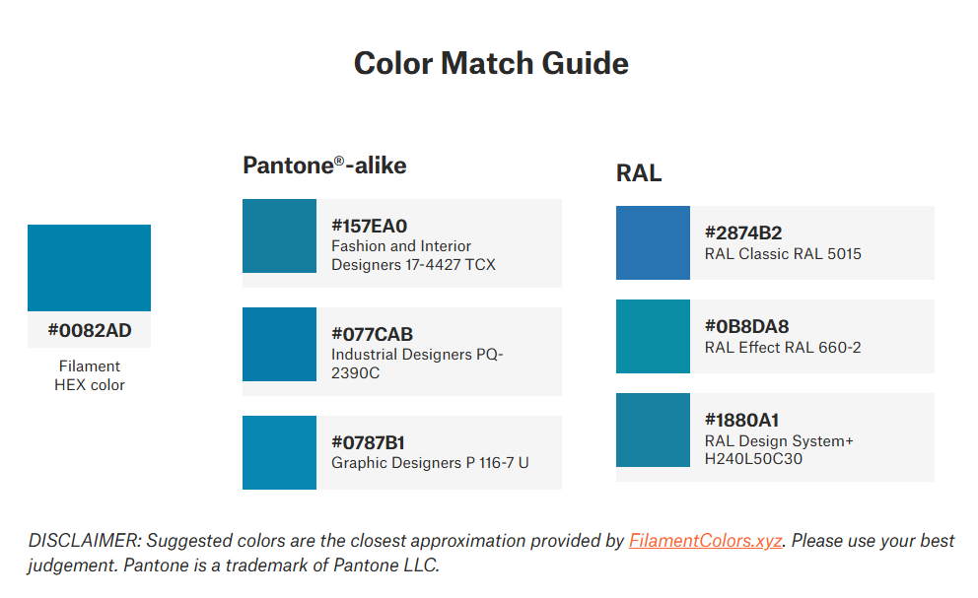Click the Pantone-alike section heading
The height and width of the screenshot is (598, 978).
pyautogui.click(x=324, y=166)
